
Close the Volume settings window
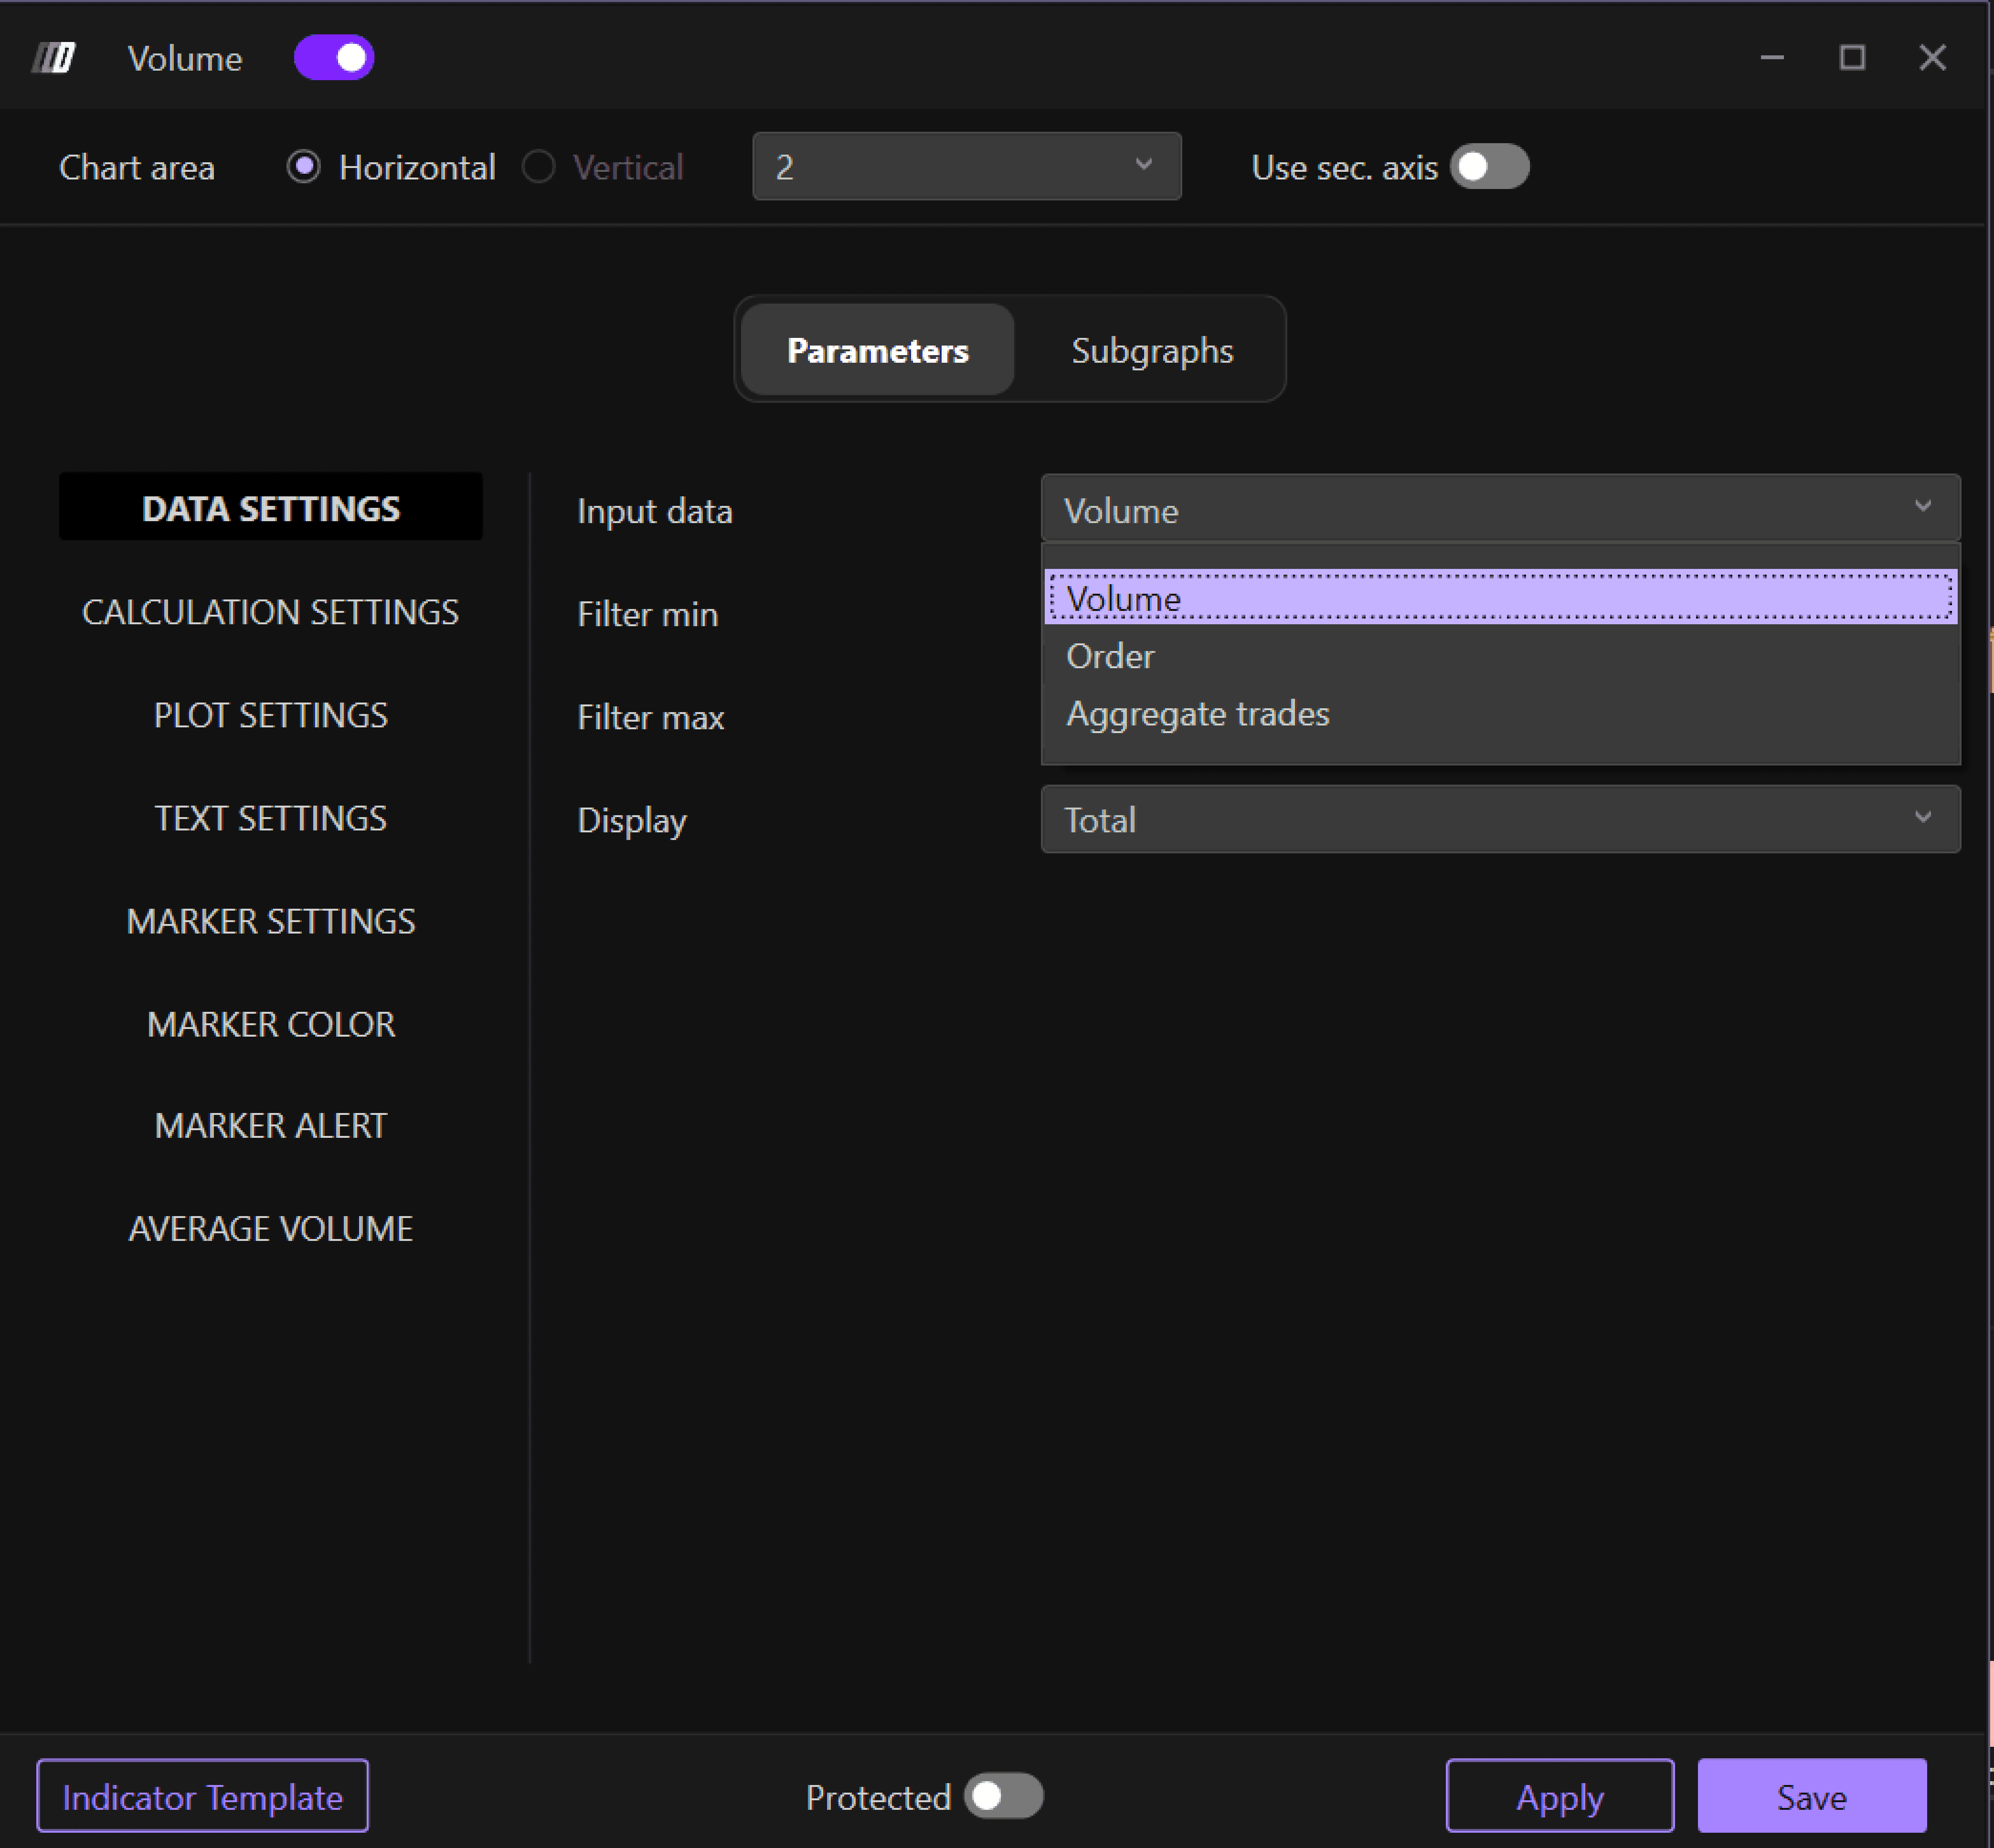(x=1932, y=58)
